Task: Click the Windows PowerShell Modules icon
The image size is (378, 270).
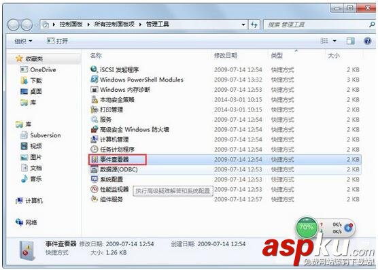Action: tap(94, 80)
